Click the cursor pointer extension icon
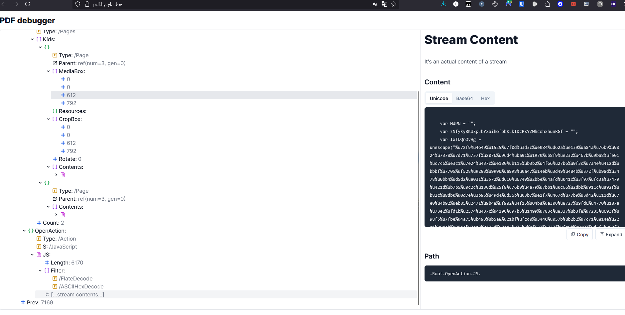The image size is (625, 315). coord(482,4)
